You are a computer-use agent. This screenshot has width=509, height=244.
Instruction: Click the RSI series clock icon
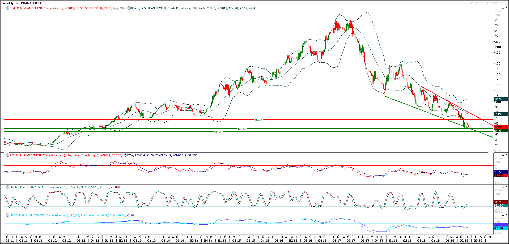point(8,155)
